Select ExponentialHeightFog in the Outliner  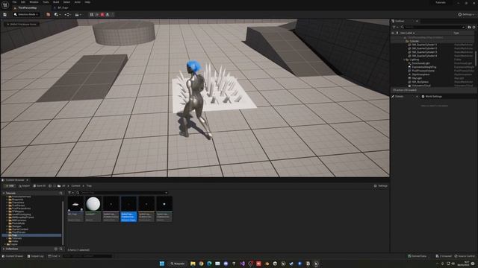423,67
